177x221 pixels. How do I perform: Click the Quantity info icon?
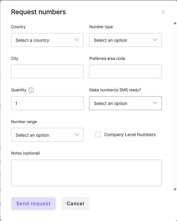click(31, 90)
